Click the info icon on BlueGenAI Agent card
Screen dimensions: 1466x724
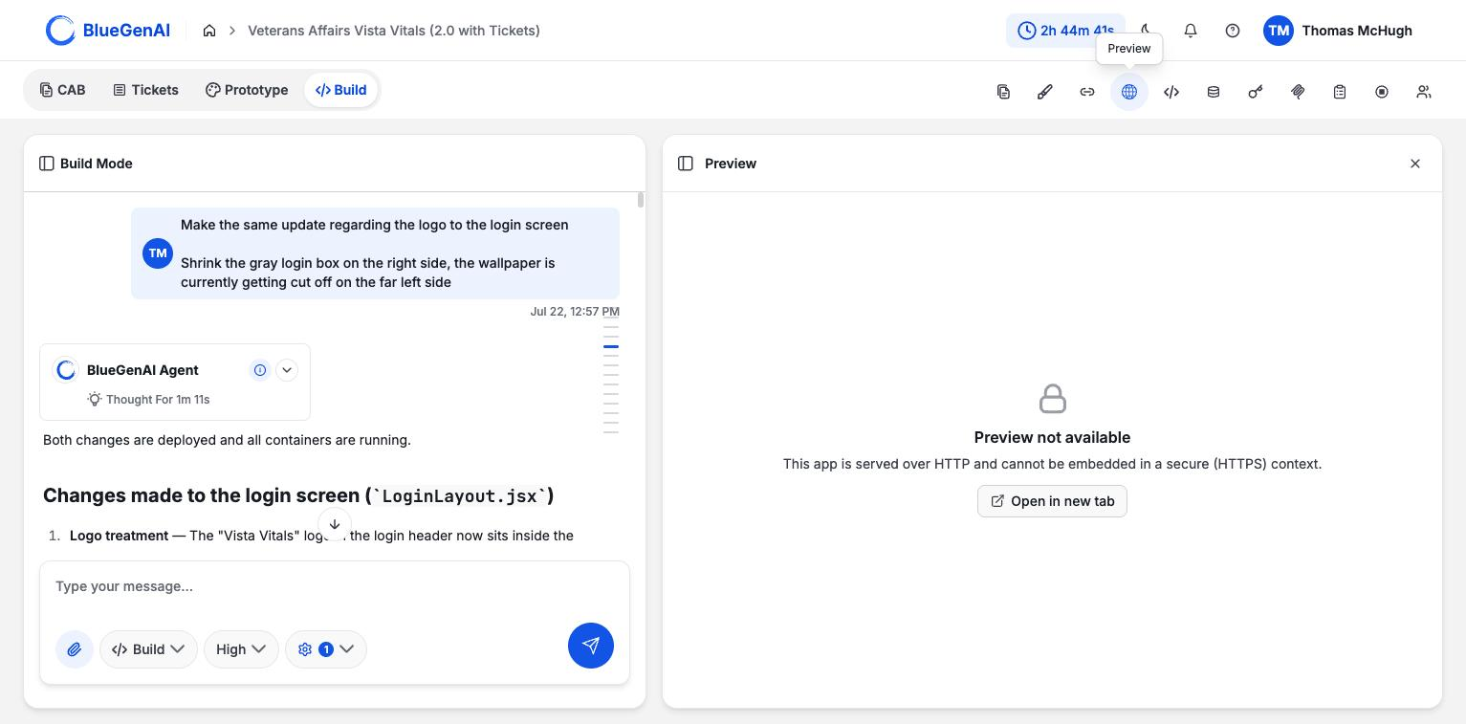[x=259, y=370]
